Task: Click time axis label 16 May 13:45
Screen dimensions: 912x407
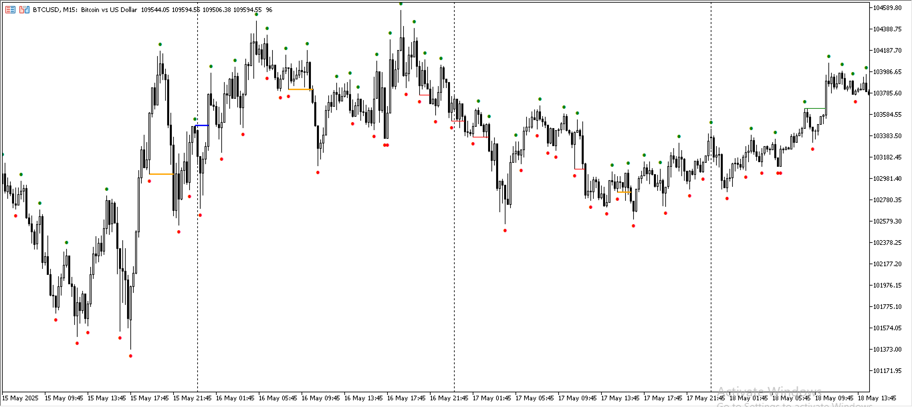Action: point(364,398)
